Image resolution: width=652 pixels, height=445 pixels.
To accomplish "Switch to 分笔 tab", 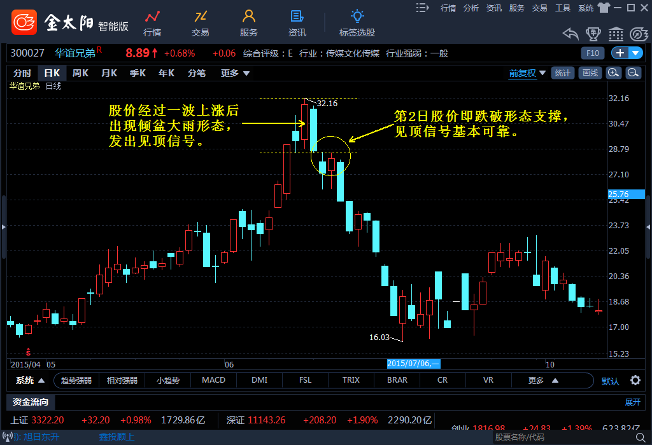I will click(197, 73).
